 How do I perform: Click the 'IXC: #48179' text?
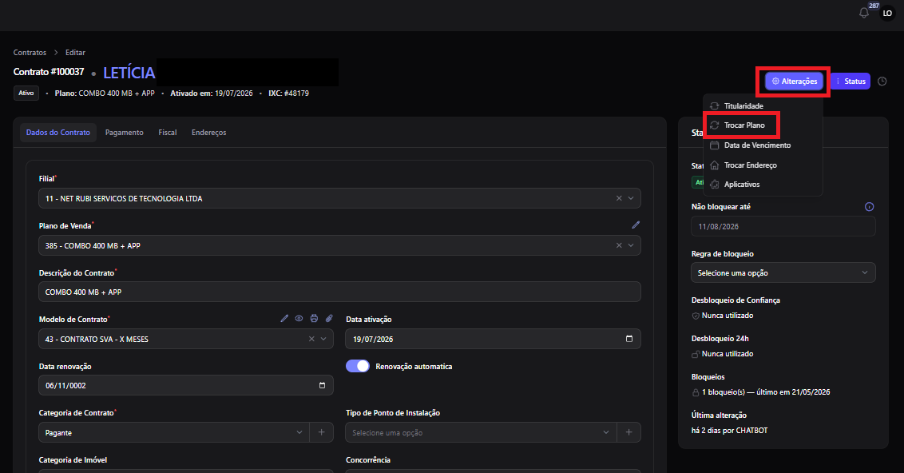tap(288, 93)
